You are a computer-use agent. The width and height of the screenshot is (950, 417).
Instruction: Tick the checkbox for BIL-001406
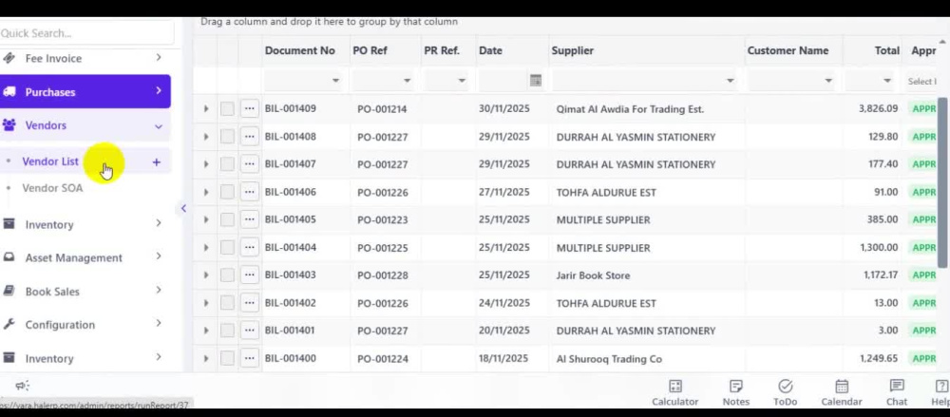pos(227,192)
